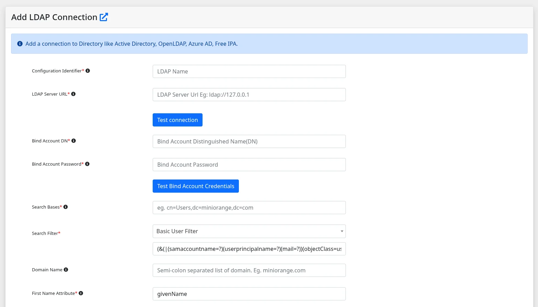Click the Domain Name info icon
The image size is (538, 307).
click(x=66, y=269)
